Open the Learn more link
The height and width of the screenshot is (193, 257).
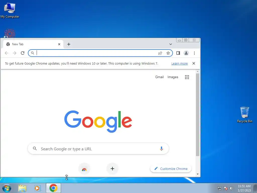click(x=179, y=64)
